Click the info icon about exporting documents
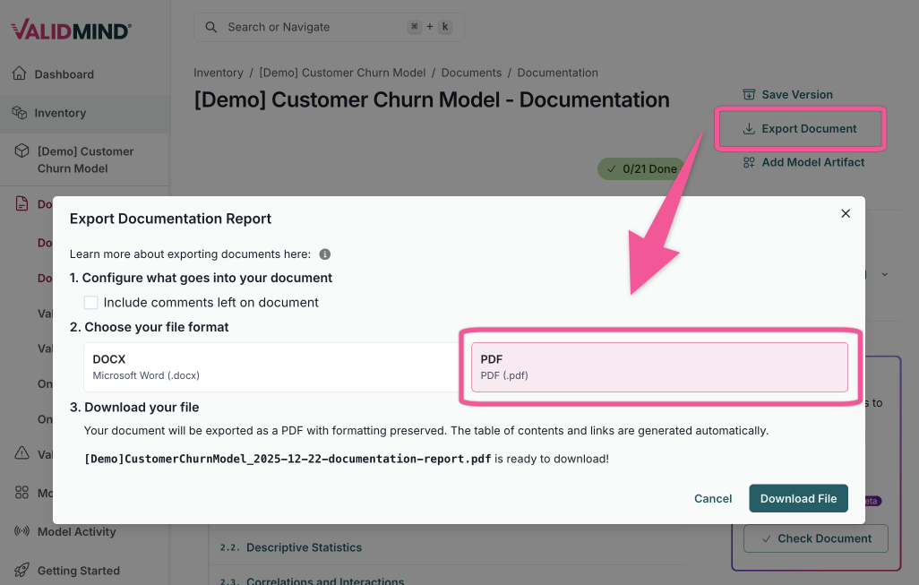The width and height of the screenshot is (919, 585). [324, 254]
